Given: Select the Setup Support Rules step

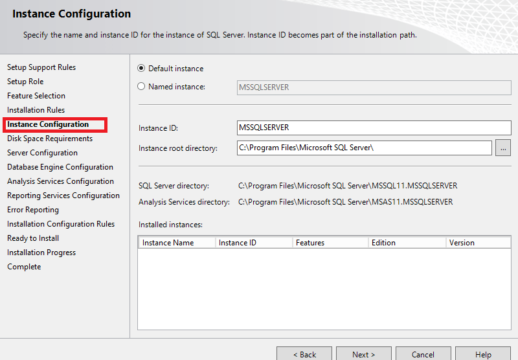Looking at the screenshot, I should tap(41, 67).
